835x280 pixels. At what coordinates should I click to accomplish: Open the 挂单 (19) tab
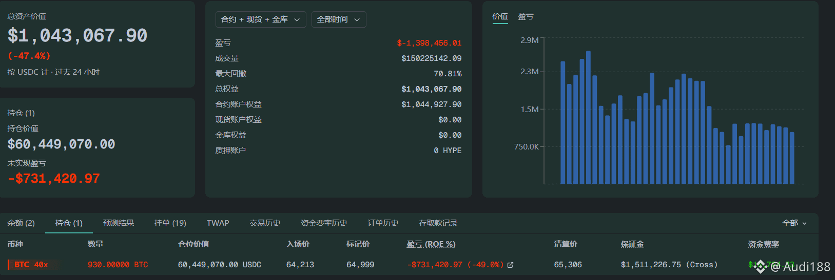[170, 223]
